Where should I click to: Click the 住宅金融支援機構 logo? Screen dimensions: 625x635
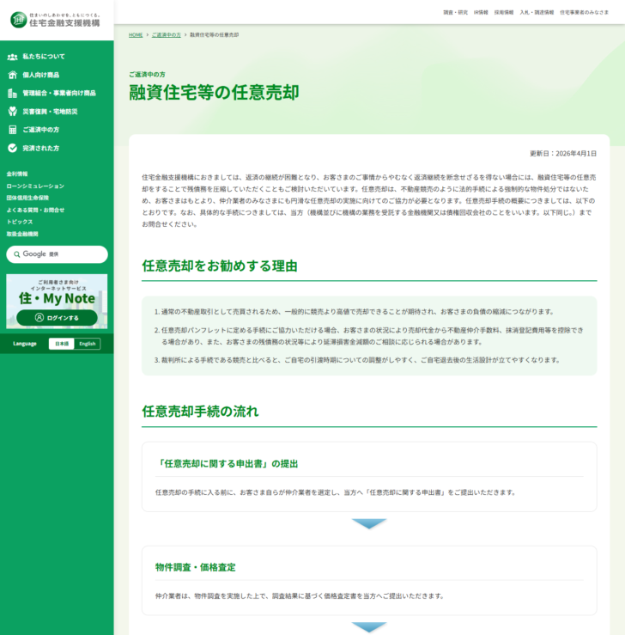(x=56, y=20)
